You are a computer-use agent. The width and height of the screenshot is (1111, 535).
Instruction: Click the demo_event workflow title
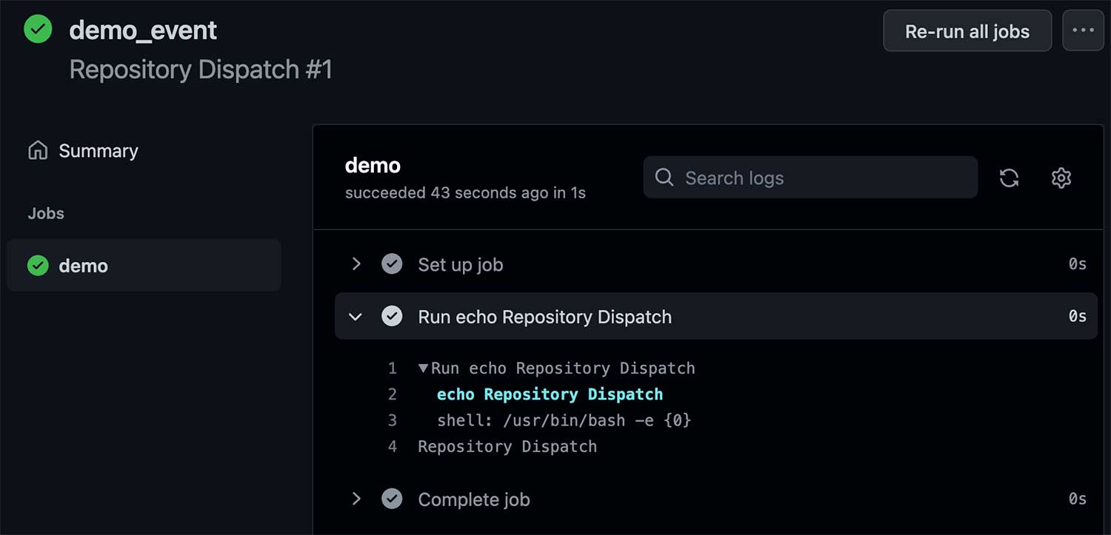click(x=143, y=30)
